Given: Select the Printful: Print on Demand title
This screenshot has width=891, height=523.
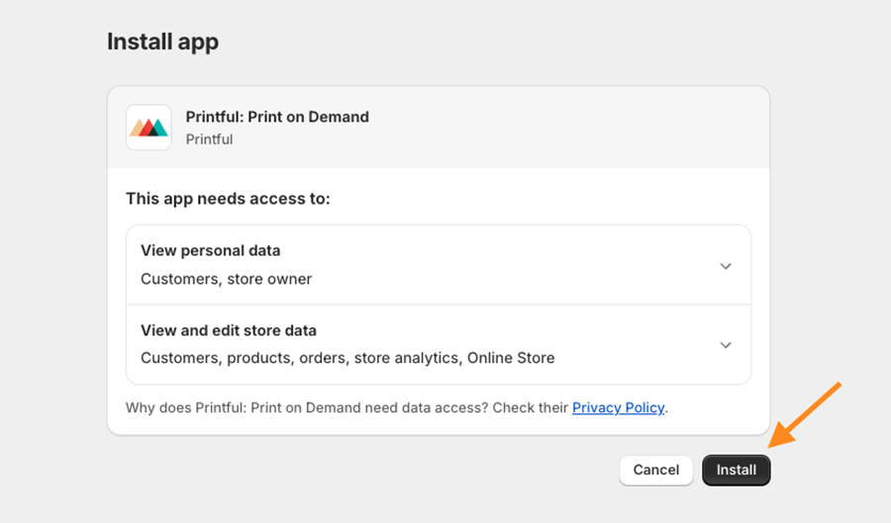Looking at the screenshot, I should (277, 117).
